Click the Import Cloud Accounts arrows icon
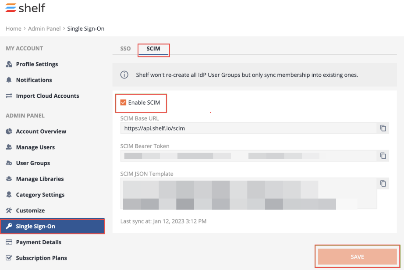404x270 pixels. [x=9, y=96]
